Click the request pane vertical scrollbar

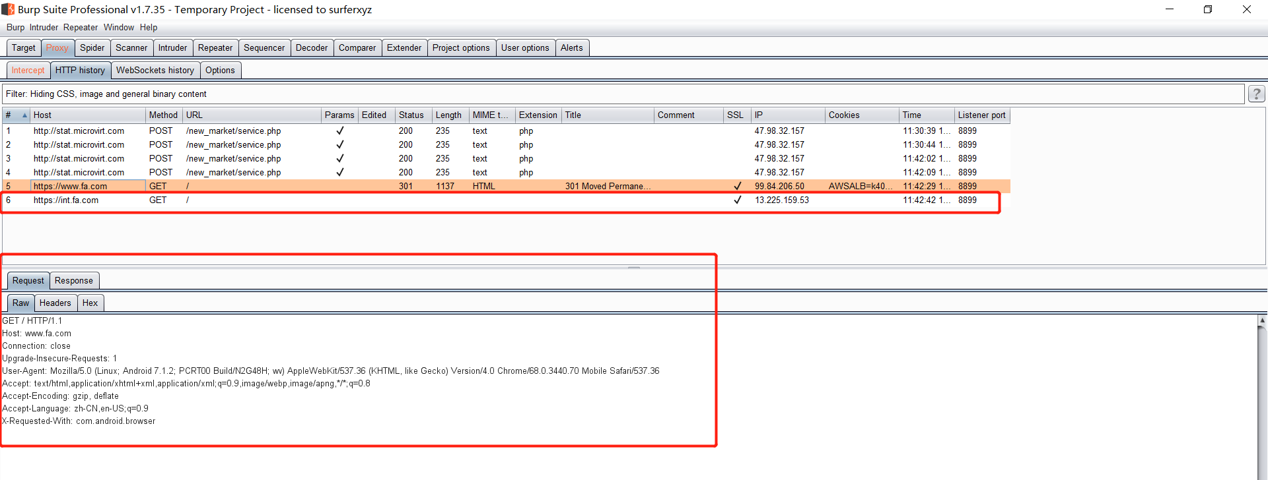pos(1262,402)
